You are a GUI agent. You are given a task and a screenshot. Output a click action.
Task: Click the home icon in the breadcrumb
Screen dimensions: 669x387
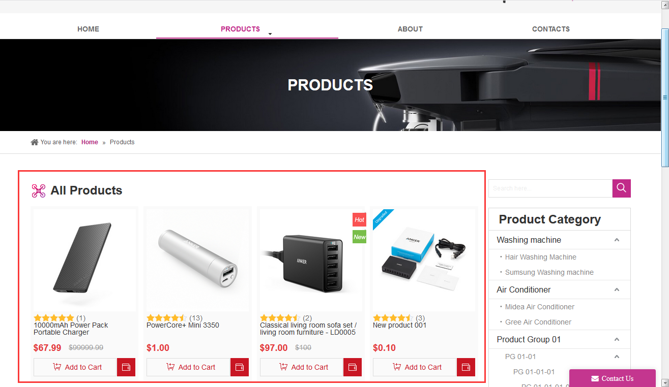35,142
